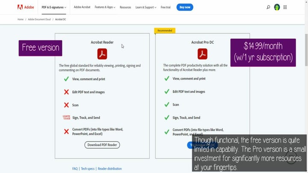Open the search magnifier icon
Viewport: 308px width, 173px height.
(x=268, y=7)
